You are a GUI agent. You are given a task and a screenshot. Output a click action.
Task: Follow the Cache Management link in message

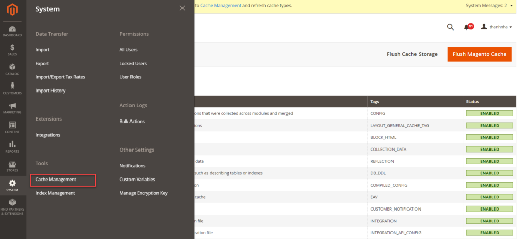click(221, 5)
